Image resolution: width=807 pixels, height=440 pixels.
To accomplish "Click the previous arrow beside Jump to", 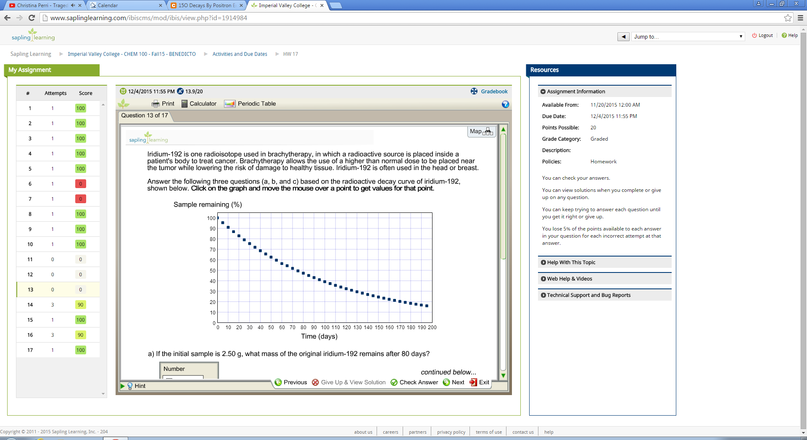I will 623,37.
